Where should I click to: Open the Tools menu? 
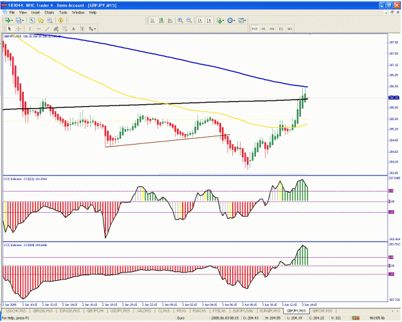(63, 12)
